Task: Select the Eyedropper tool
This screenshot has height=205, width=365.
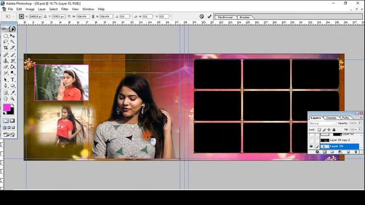Action: 13,93
